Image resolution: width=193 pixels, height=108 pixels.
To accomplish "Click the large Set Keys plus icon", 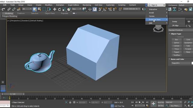I will point(153,104).
